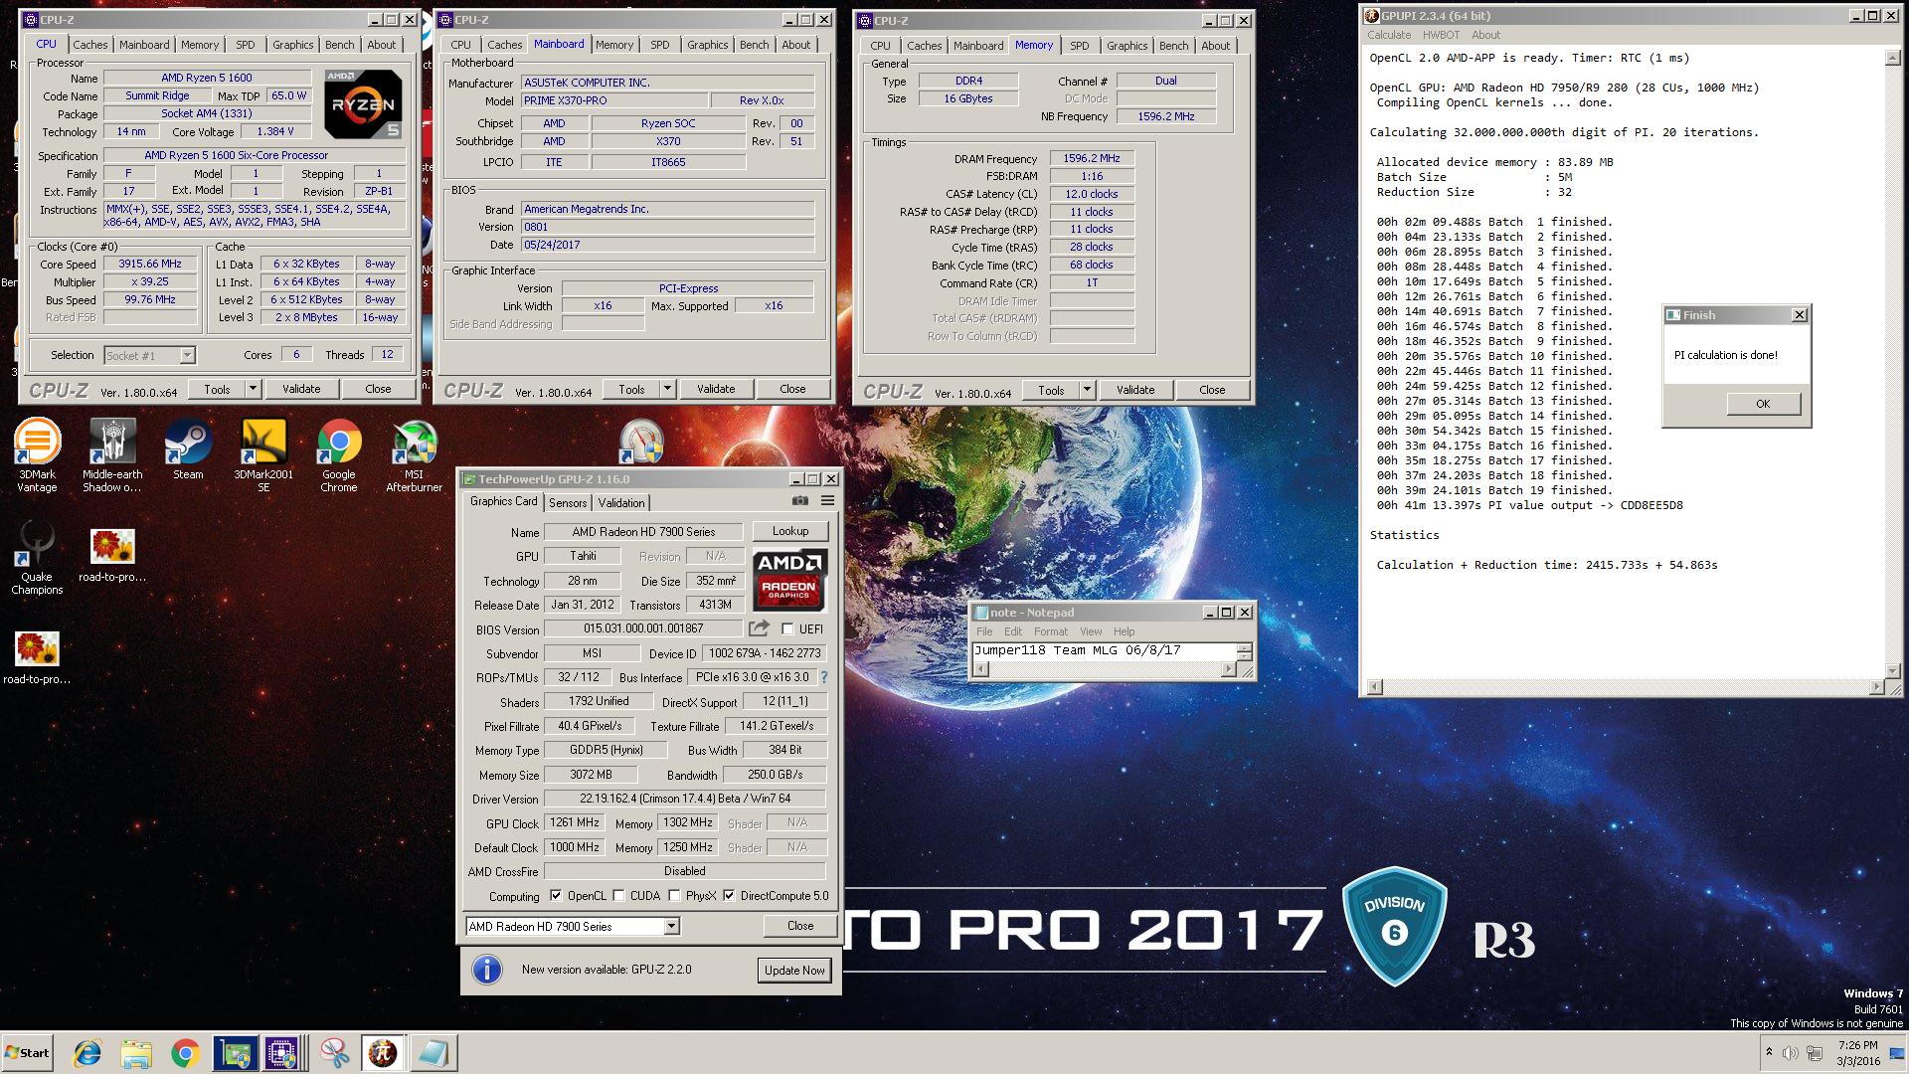The image size is (1909, 1074).
Task: Open the Format menu in Notepad
Action: pos(1050,631)
